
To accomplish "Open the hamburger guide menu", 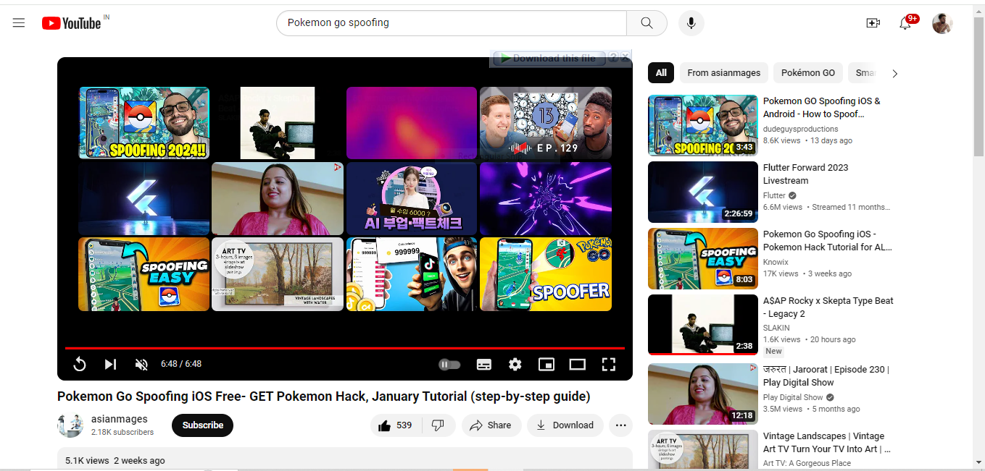I will tap(19, 23).
